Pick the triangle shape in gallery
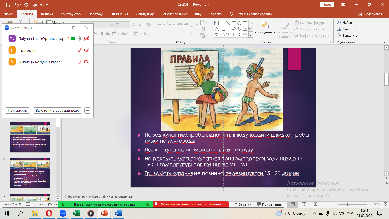389x219 pixels. 217,29
